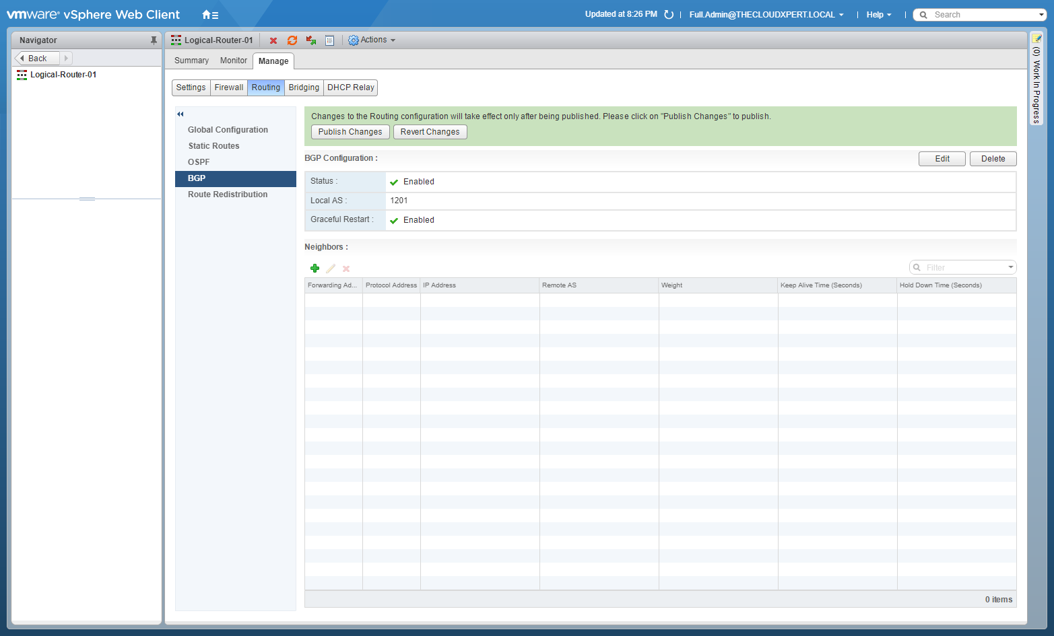Switch to the Monitor tab
This screenshot has height=636, width=1054.
tap(233, 61)
